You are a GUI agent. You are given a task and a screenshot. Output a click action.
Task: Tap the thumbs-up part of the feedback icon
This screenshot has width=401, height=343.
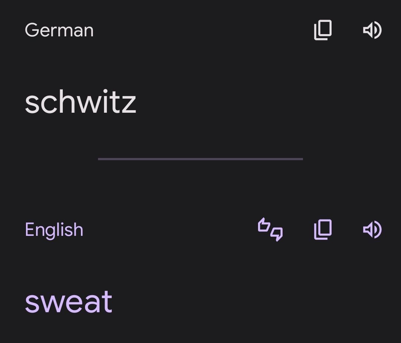pyautogui.click(x=264, y=225)
